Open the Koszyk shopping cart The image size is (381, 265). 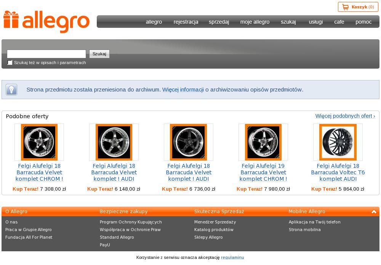click(358, 7)
